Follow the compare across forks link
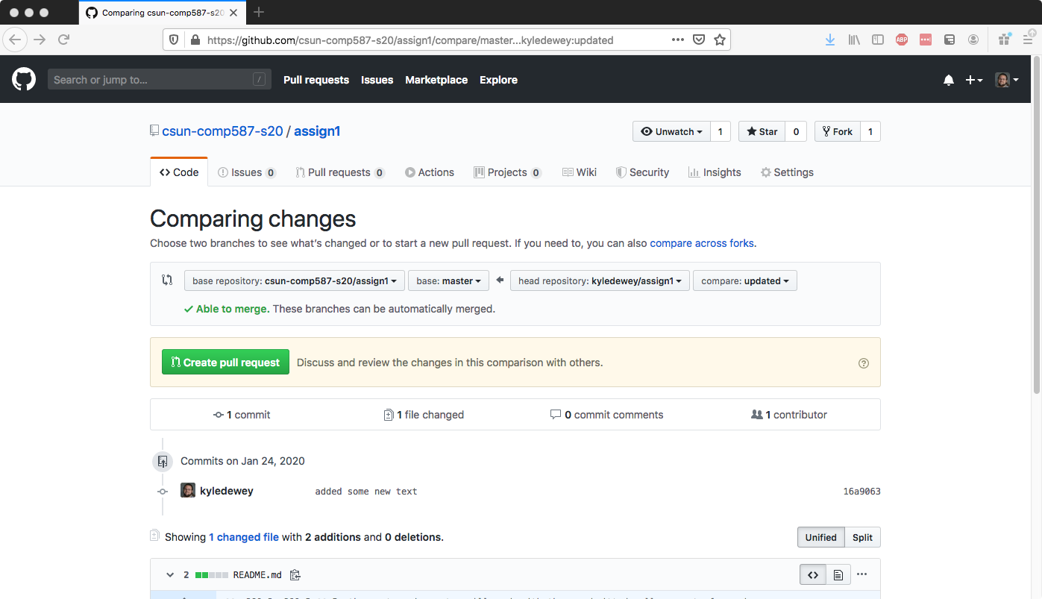The image size is (1042, 599). click(x=702, y=243)
